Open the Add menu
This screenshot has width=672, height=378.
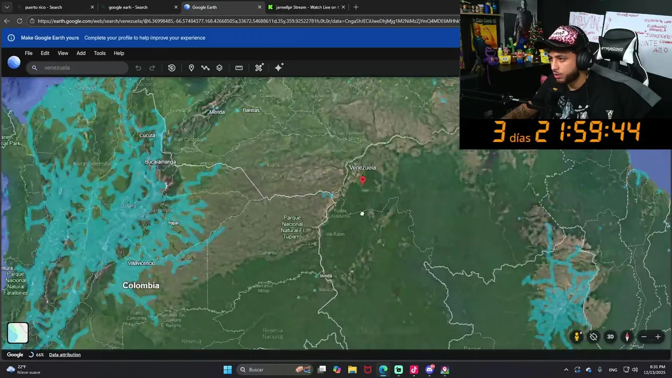81,53
